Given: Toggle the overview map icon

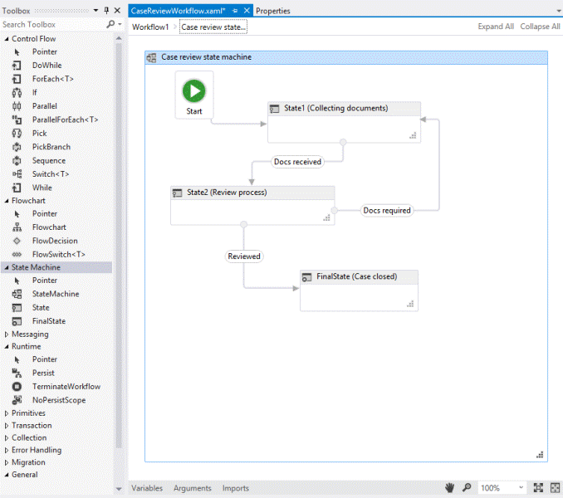Looking at the screenshot, I should [x=555, y=487].
